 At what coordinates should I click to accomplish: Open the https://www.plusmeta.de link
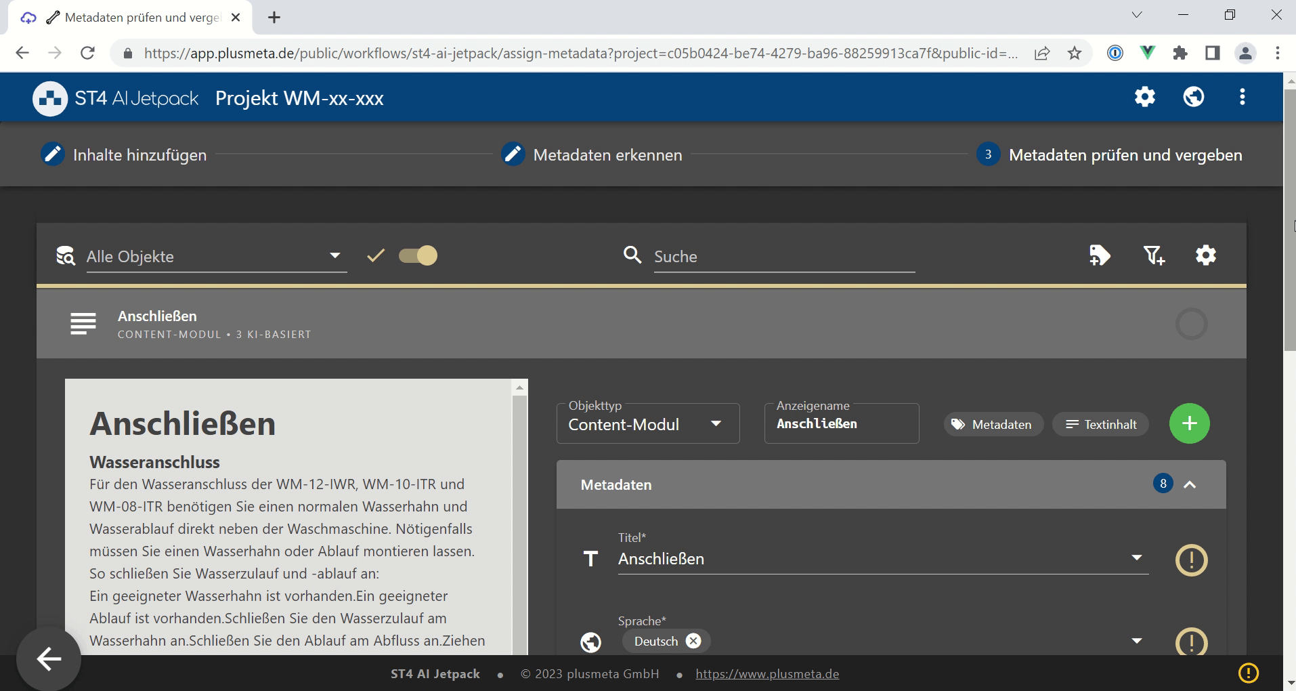[x=767, y=673]
